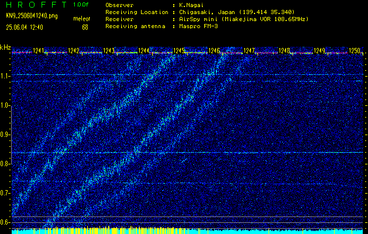The width and height of the screenshot is (368, 234).
Task: Click the 1245 time marker
Action: click(x=178, y=50)
